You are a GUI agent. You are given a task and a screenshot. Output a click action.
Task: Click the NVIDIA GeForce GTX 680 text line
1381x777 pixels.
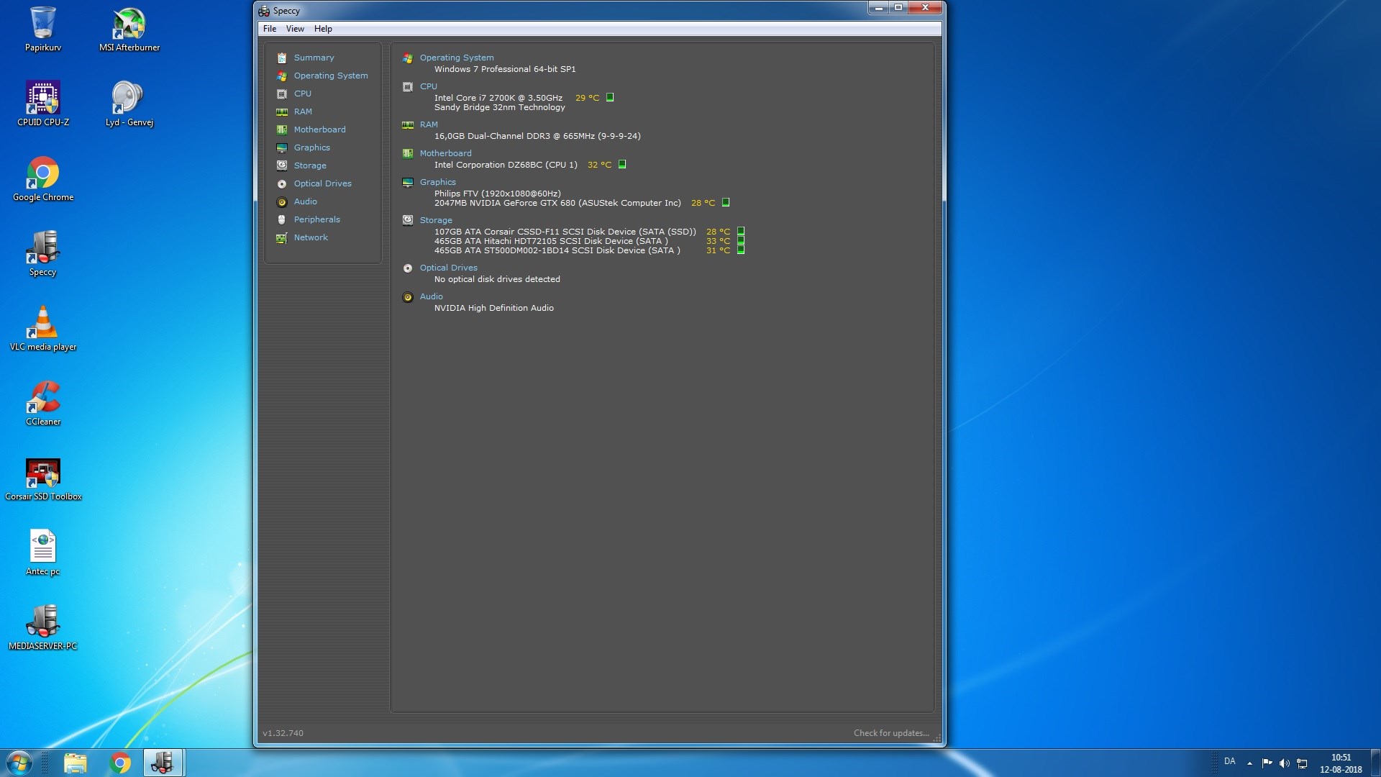click(x=557, y=203)
